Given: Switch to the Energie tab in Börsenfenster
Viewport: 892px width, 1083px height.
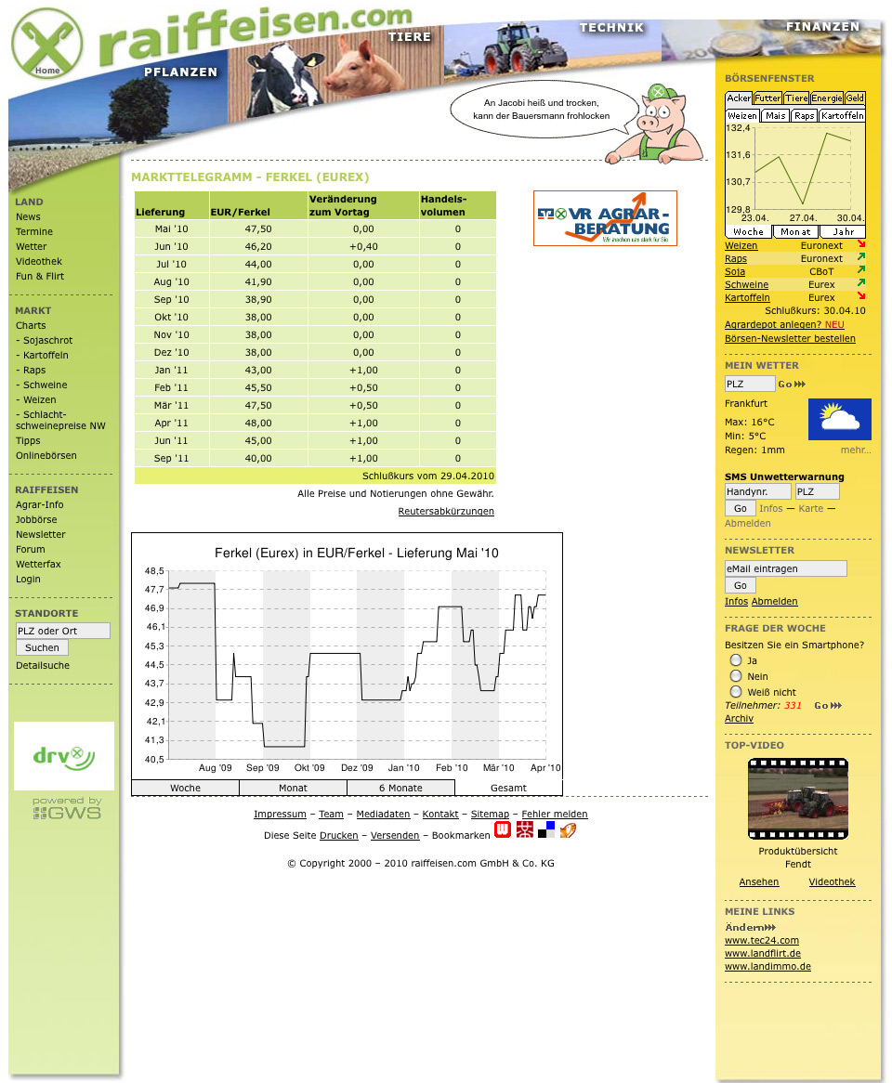Looking at the screenshot, I should click(x=827, y=98).
